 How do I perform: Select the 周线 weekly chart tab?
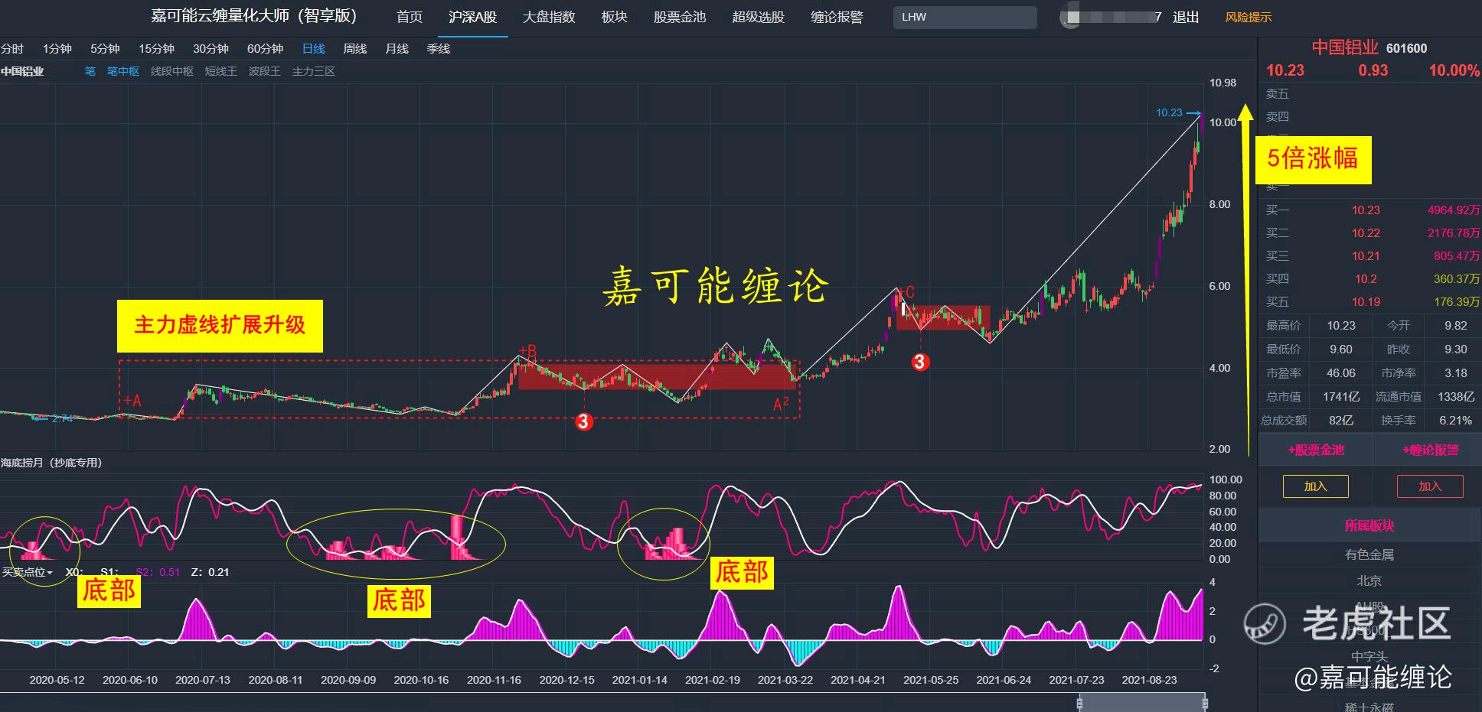354,49
